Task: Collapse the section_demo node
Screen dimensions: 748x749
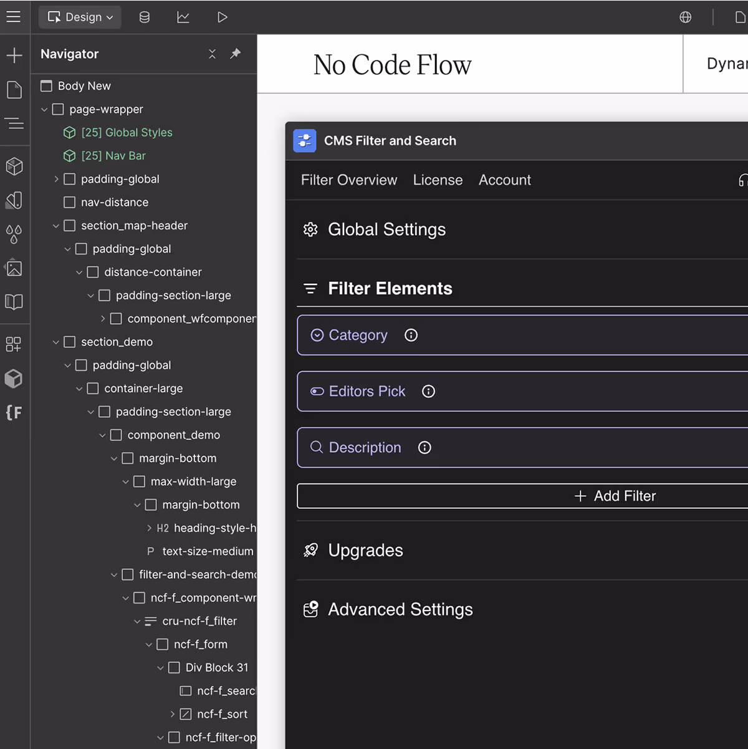Action: (56, 342)
